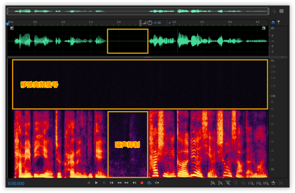Click the 4.0 mark on the time ruler

(x=230, y=22)
